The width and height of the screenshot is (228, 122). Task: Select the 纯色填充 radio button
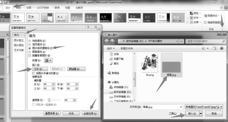[30, 41]
